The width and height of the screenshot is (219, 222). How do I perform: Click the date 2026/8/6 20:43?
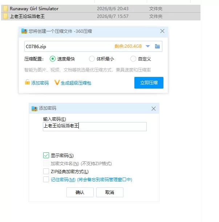(113, 9)
